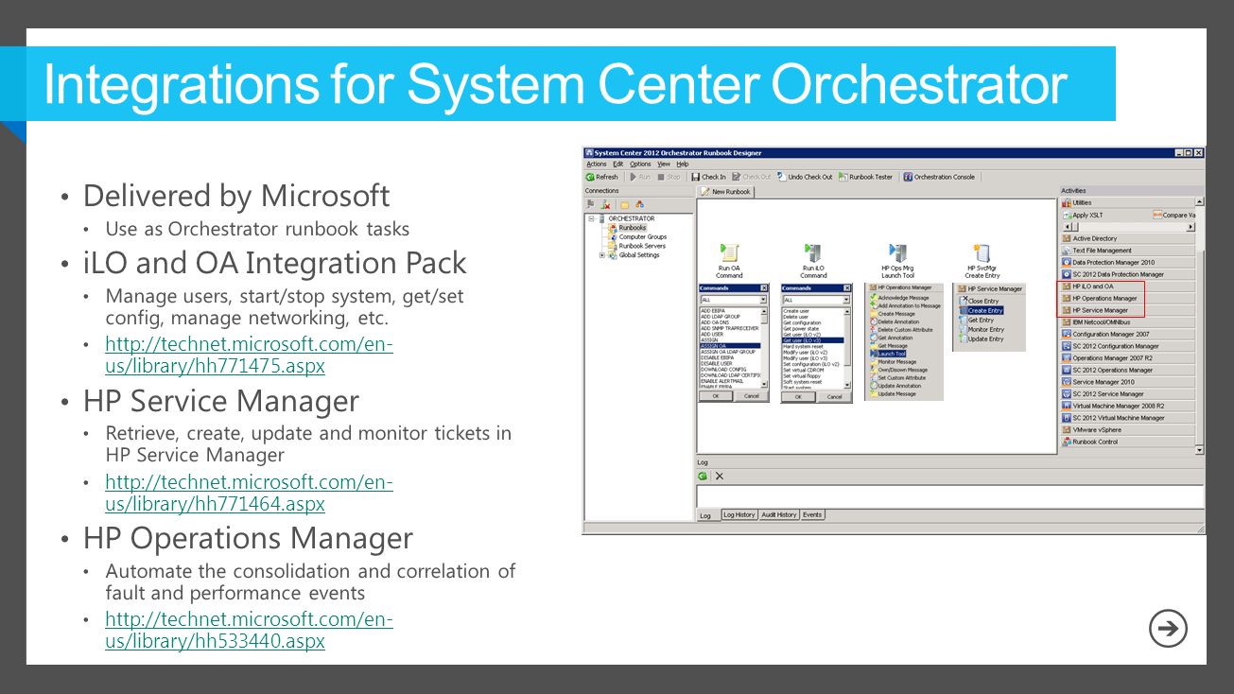Click the Check In toolbar button
Viewport: 1234px width, 694px height.
[x=708, y=177]
